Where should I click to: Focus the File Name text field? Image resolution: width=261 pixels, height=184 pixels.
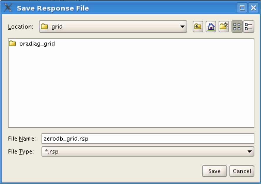pos(148,139)
